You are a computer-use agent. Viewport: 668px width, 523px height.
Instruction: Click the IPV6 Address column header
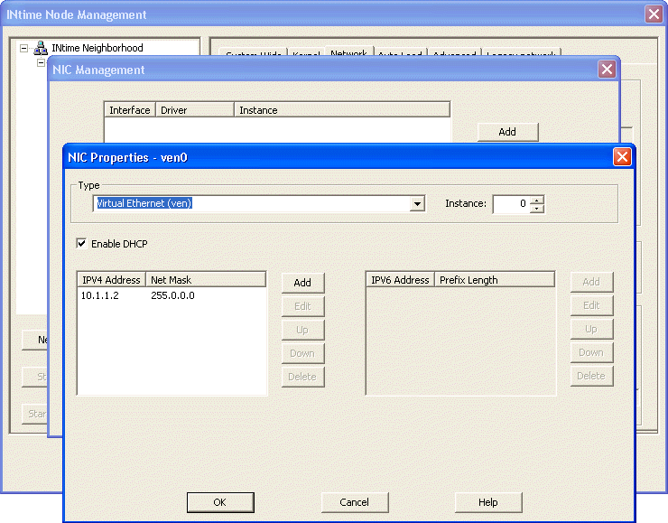[x=400, y=280]
